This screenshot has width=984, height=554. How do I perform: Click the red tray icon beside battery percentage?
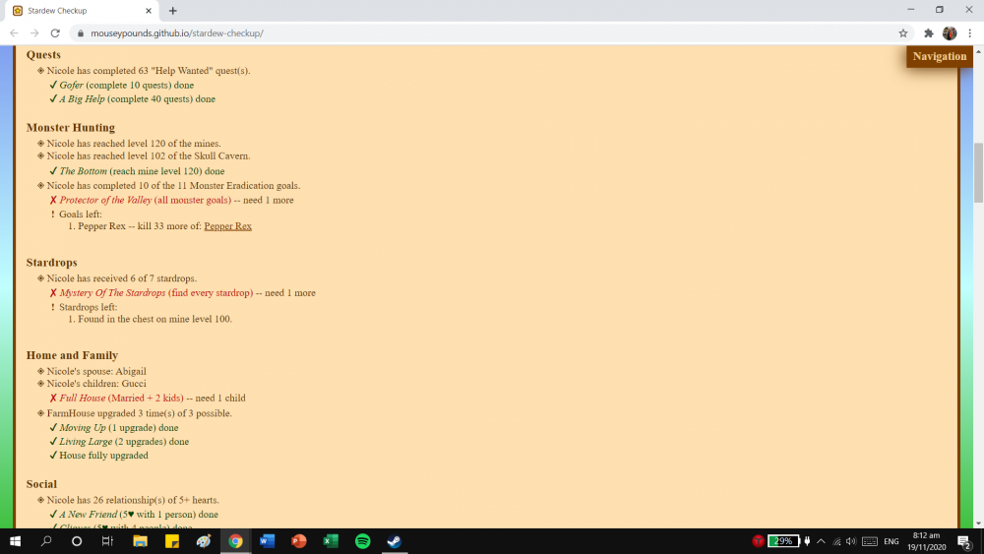coord(758,541)
